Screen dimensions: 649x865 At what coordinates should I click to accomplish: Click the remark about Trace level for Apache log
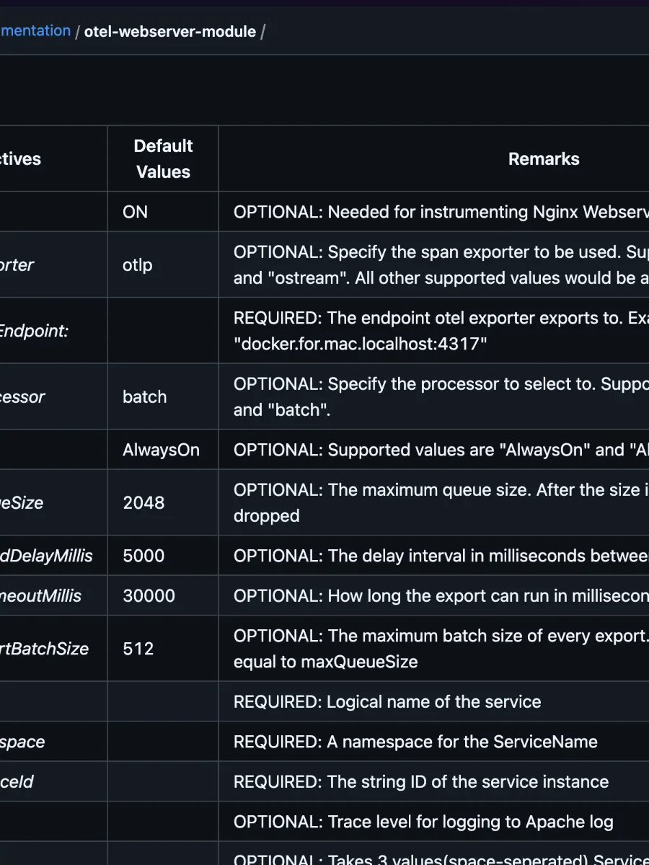(x=424, y=822)
